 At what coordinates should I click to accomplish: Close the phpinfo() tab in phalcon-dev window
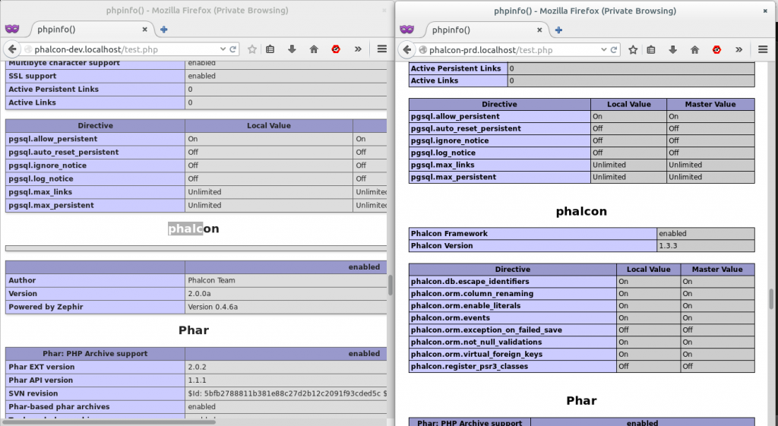[x=144, y=30]
